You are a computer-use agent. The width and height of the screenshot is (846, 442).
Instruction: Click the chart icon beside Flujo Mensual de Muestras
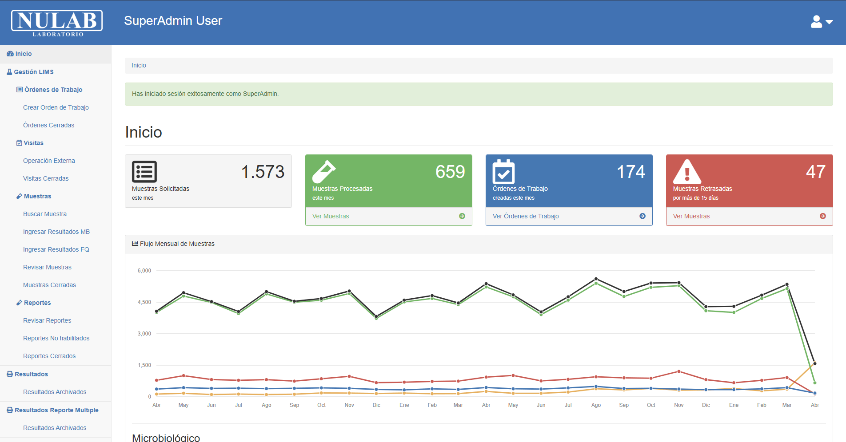[x=135, y=243]
